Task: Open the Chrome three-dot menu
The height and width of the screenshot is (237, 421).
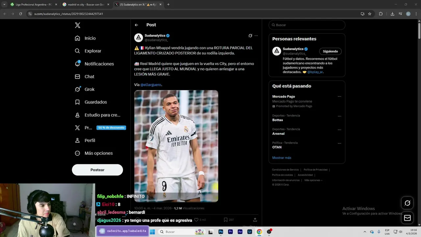Action: click(x=416, y=14)
